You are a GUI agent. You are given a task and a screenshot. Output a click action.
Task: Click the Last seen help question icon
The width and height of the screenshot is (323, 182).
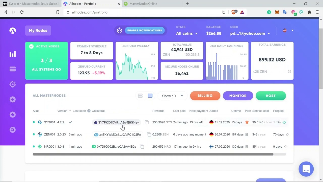click(89, 111)
